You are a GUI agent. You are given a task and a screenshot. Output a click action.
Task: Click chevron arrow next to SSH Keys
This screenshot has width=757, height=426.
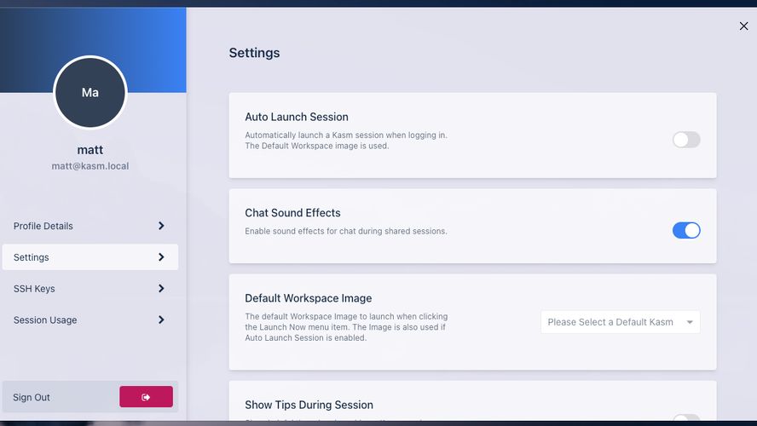coord(161,289)
